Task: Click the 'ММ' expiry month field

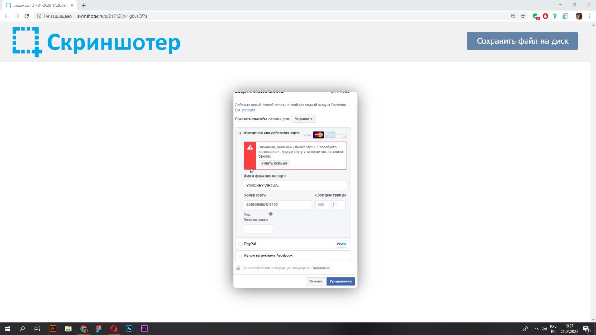Action: point(323,205)
